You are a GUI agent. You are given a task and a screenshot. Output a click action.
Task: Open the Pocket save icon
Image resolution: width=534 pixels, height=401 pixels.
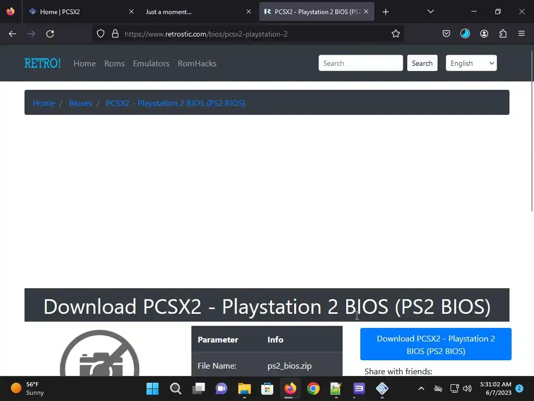pyautogui.click(x=446, y=34)
